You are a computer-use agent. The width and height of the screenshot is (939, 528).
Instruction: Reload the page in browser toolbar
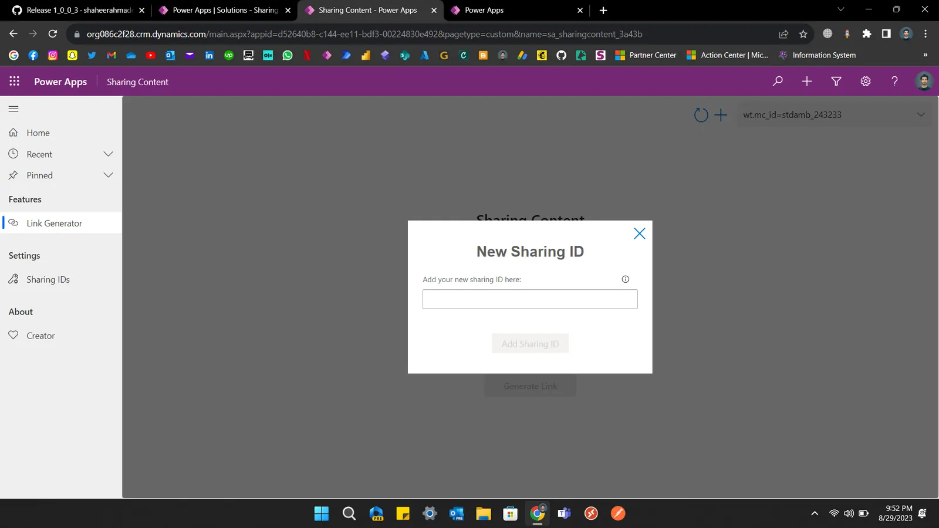tap(53, 34)
